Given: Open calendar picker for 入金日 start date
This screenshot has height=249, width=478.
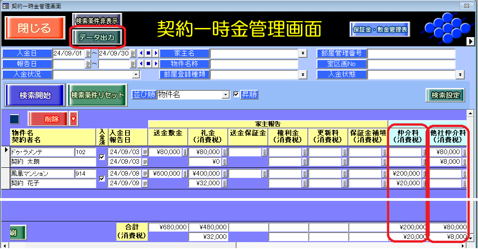Looking at the screenshot, I should (88, 53).
